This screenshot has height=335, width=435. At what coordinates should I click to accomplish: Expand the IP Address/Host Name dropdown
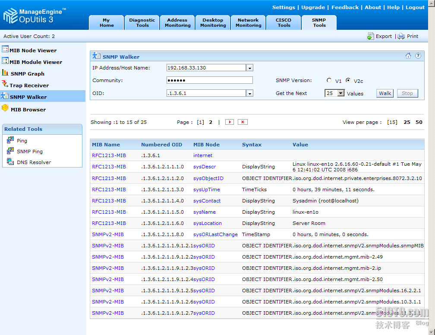tap(249, 68)
